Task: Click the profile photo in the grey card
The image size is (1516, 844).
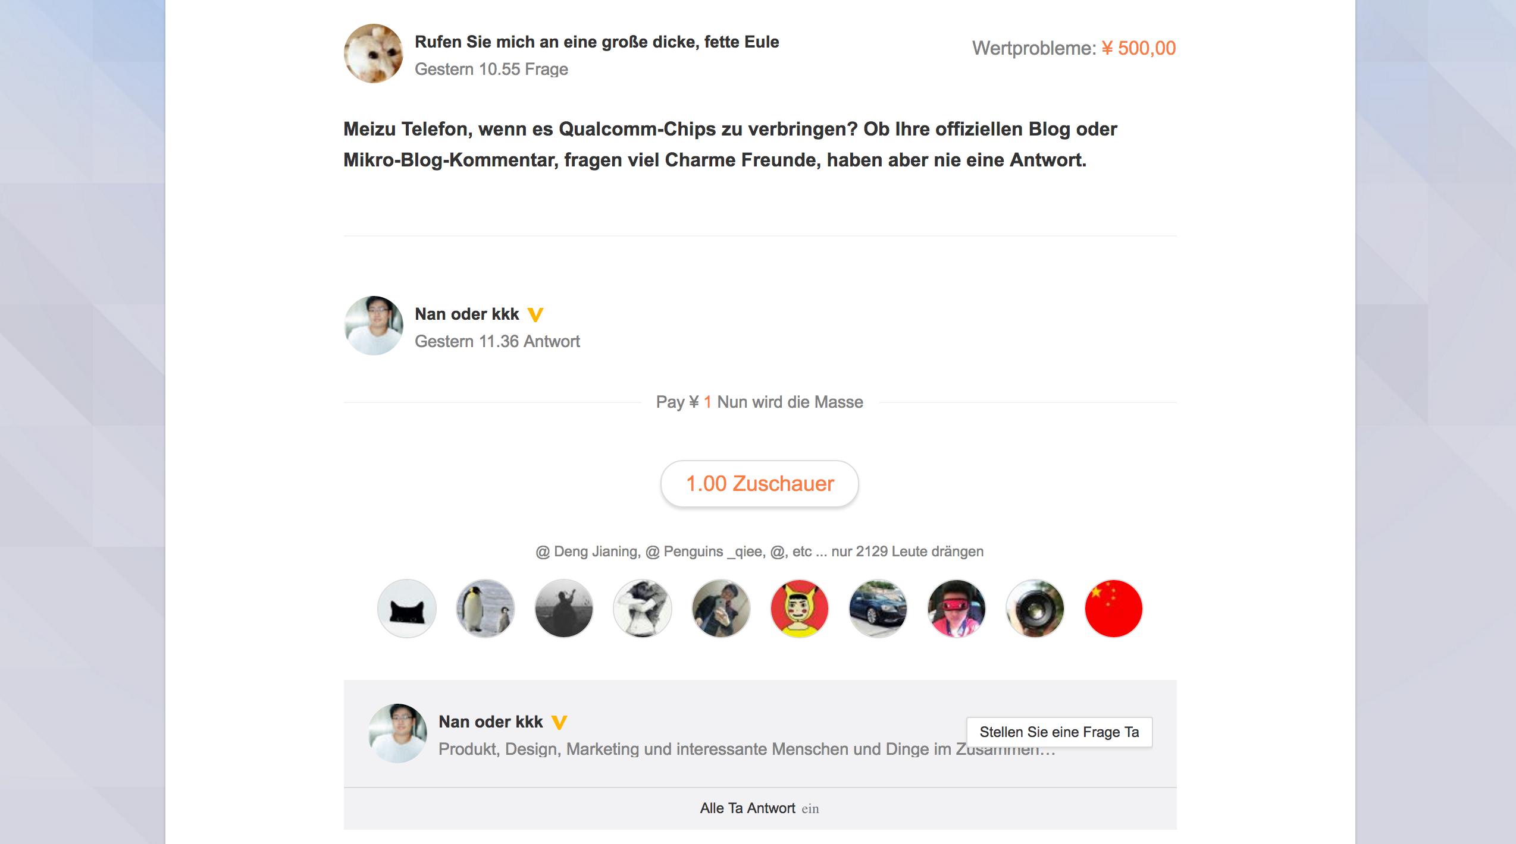Action: [x=397, y=733]
